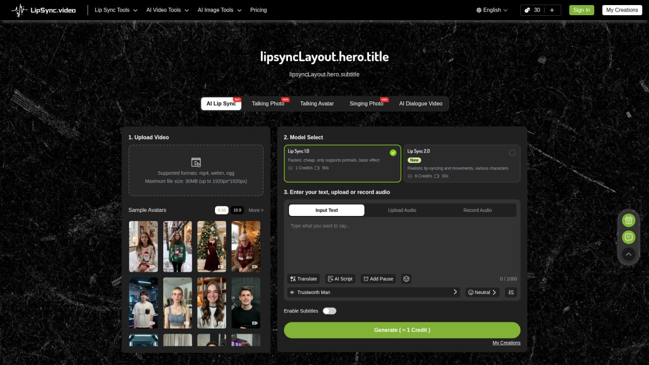Select the blonde woman in tank top avatar

177,303
